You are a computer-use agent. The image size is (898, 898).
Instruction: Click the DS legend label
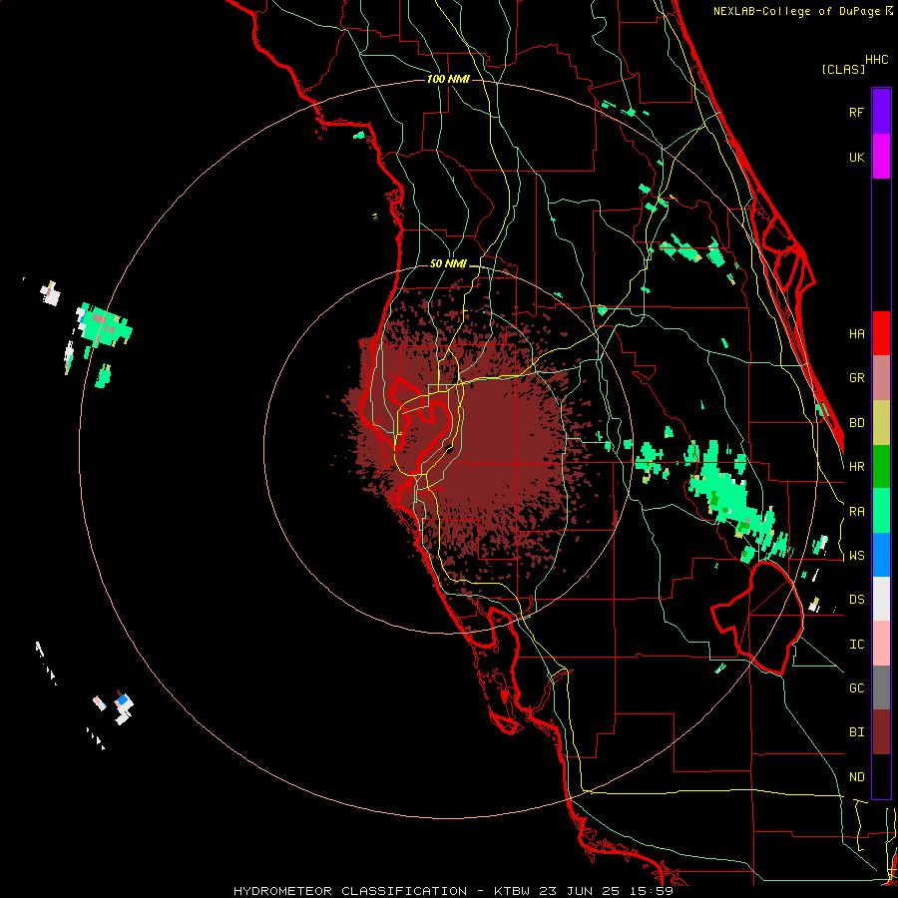tap(856, 600)
